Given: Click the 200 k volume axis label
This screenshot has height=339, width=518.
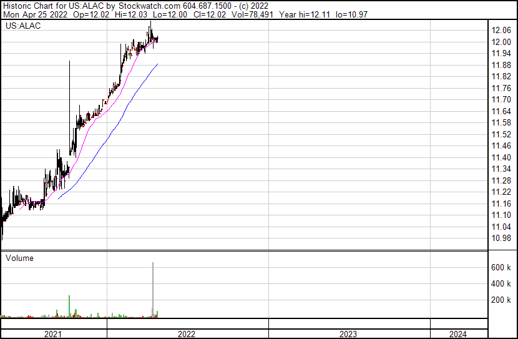Looking at the screenshot, I should (x=501, y=300).
